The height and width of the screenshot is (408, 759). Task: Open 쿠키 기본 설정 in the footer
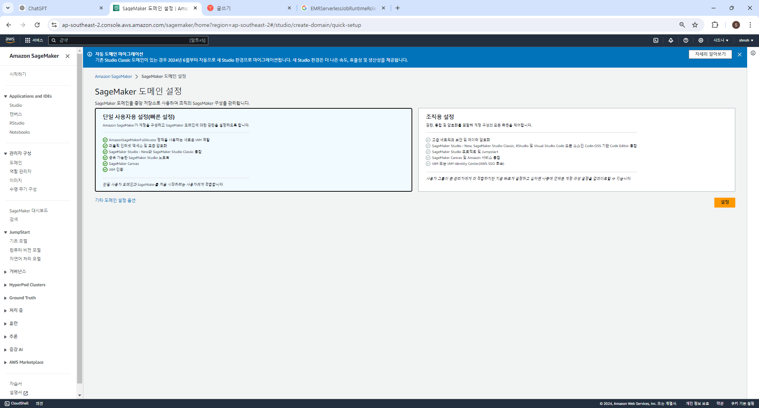click(742, 404)
